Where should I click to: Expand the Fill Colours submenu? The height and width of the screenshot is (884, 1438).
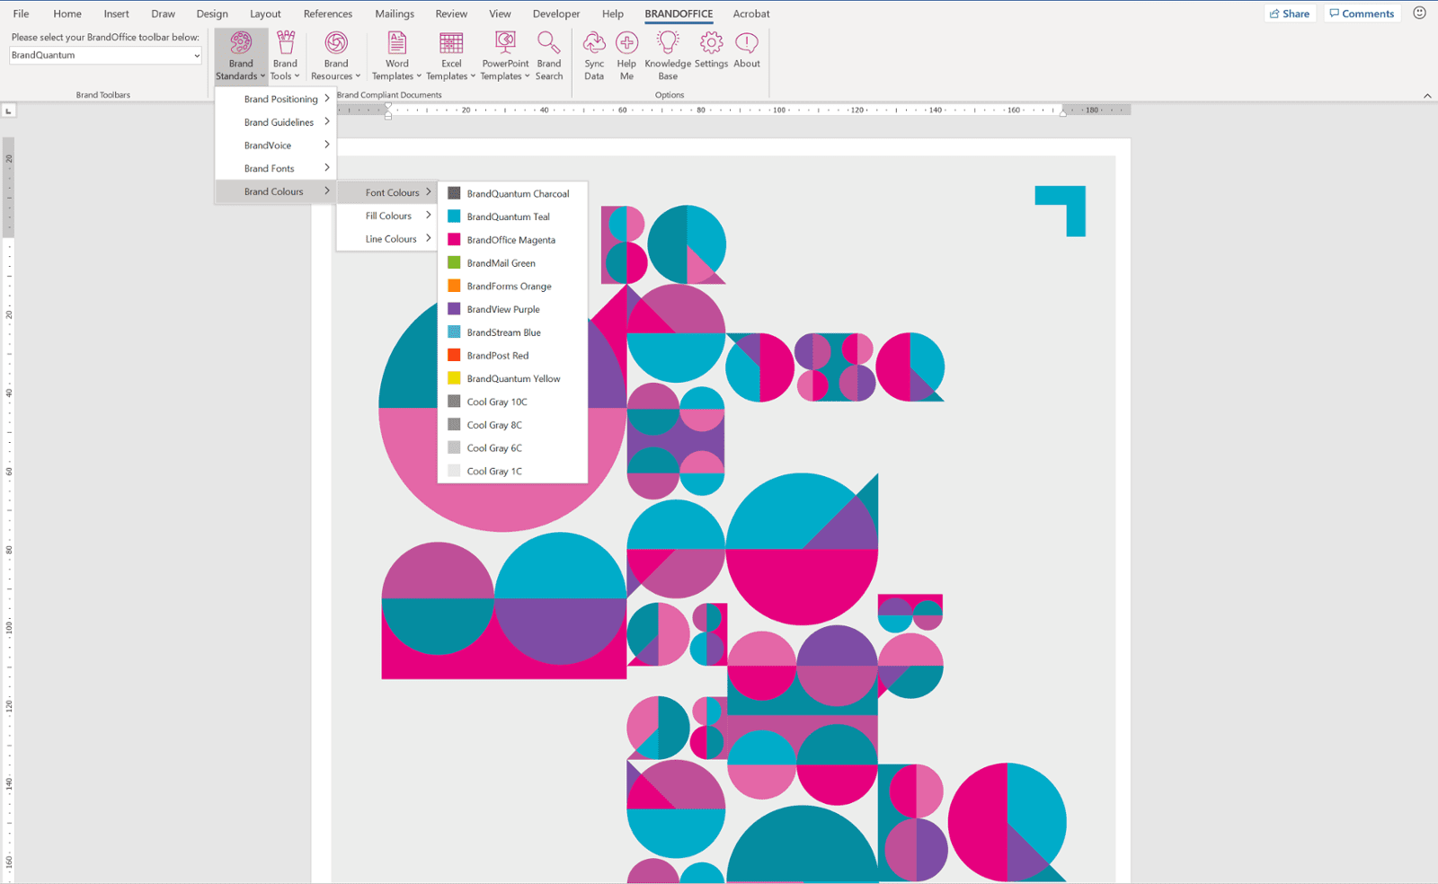point(387,215)
